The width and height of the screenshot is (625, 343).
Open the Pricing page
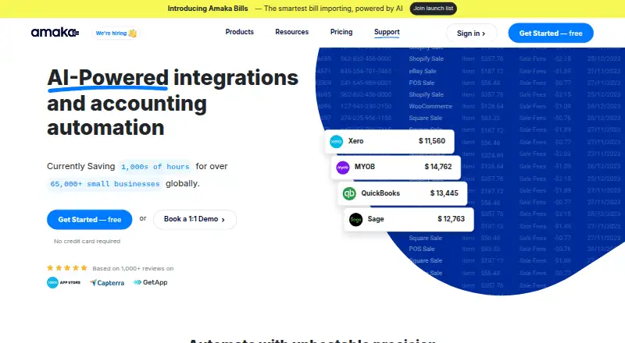pyautogui.click(x=341, y=32)
